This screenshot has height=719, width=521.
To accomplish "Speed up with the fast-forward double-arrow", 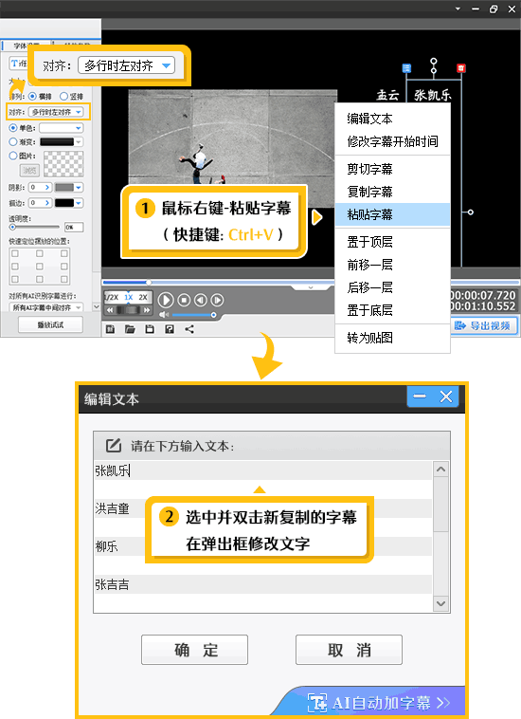I will [x=147, y=310].
